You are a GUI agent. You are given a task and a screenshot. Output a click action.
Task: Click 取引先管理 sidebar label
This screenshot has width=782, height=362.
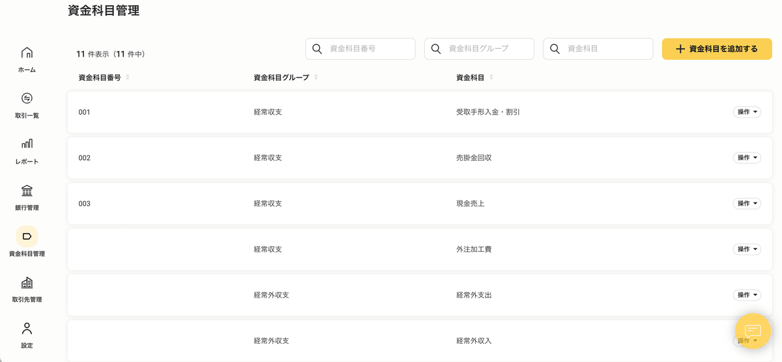tap(27, 299)
